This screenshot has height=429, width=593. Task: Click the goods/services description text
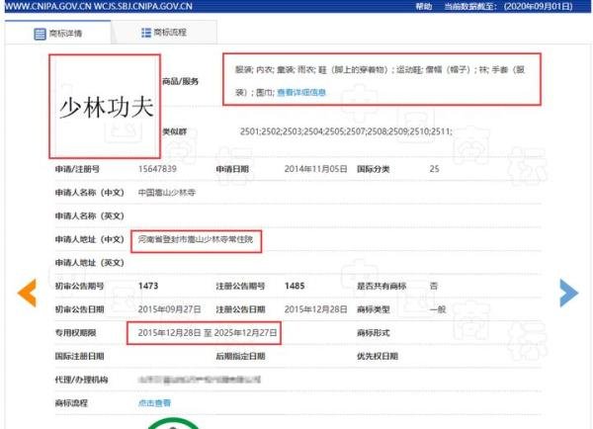[381, 81]
